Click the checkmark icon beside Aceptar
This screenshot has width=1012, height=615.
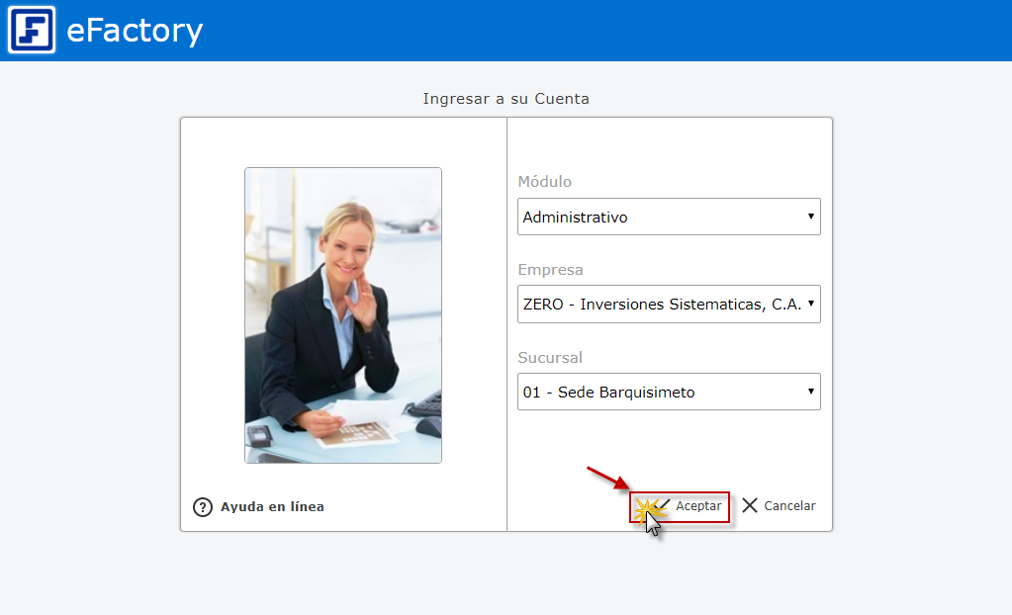click(660, 504)
